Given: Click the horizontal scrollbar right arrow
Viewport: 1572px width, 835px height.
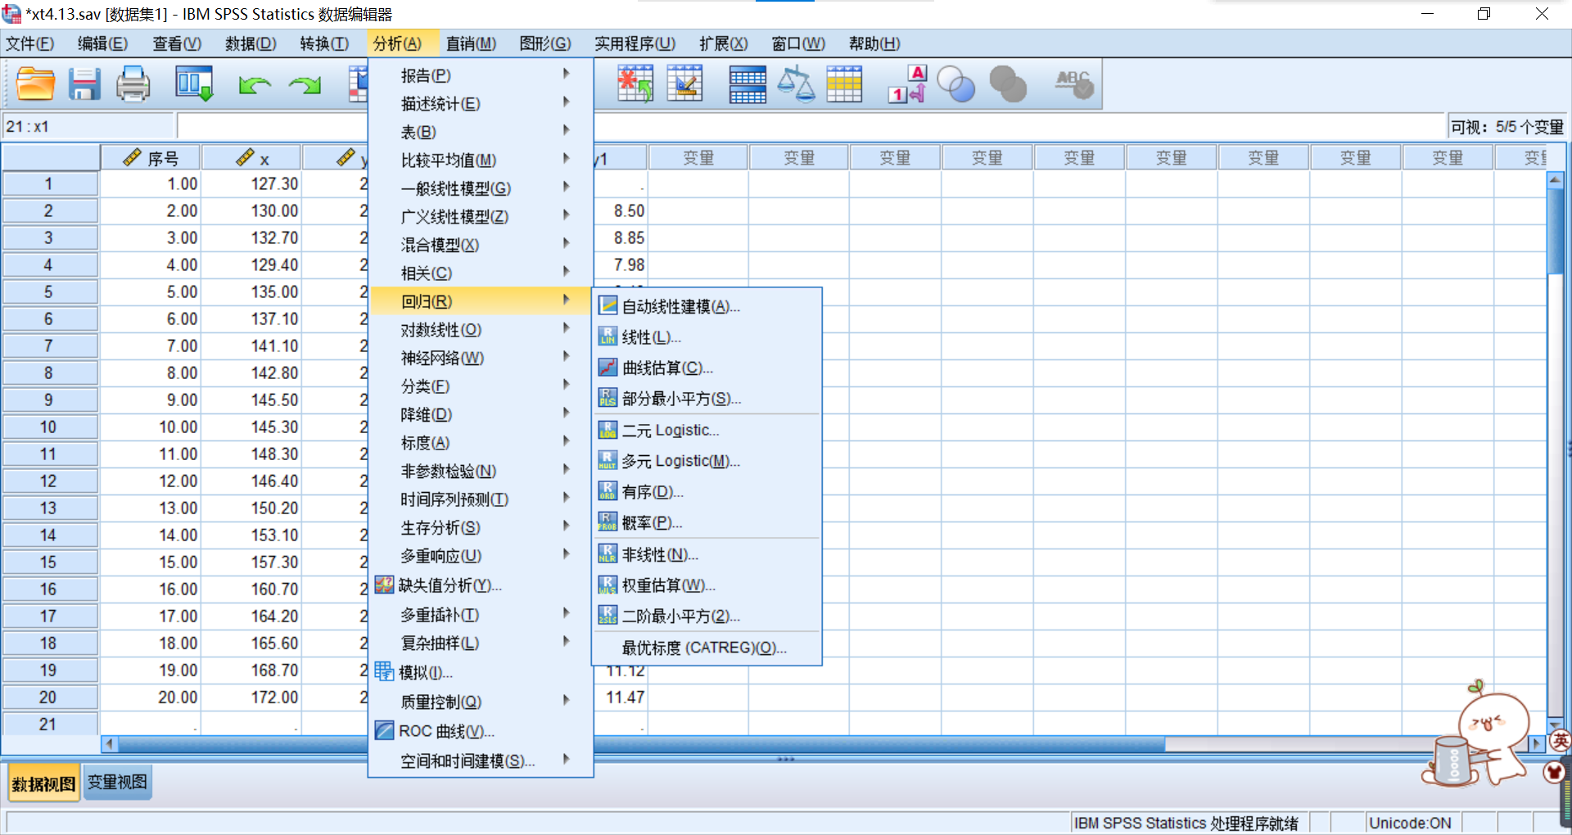Looking at the screenshot, I should [1537, 744].
